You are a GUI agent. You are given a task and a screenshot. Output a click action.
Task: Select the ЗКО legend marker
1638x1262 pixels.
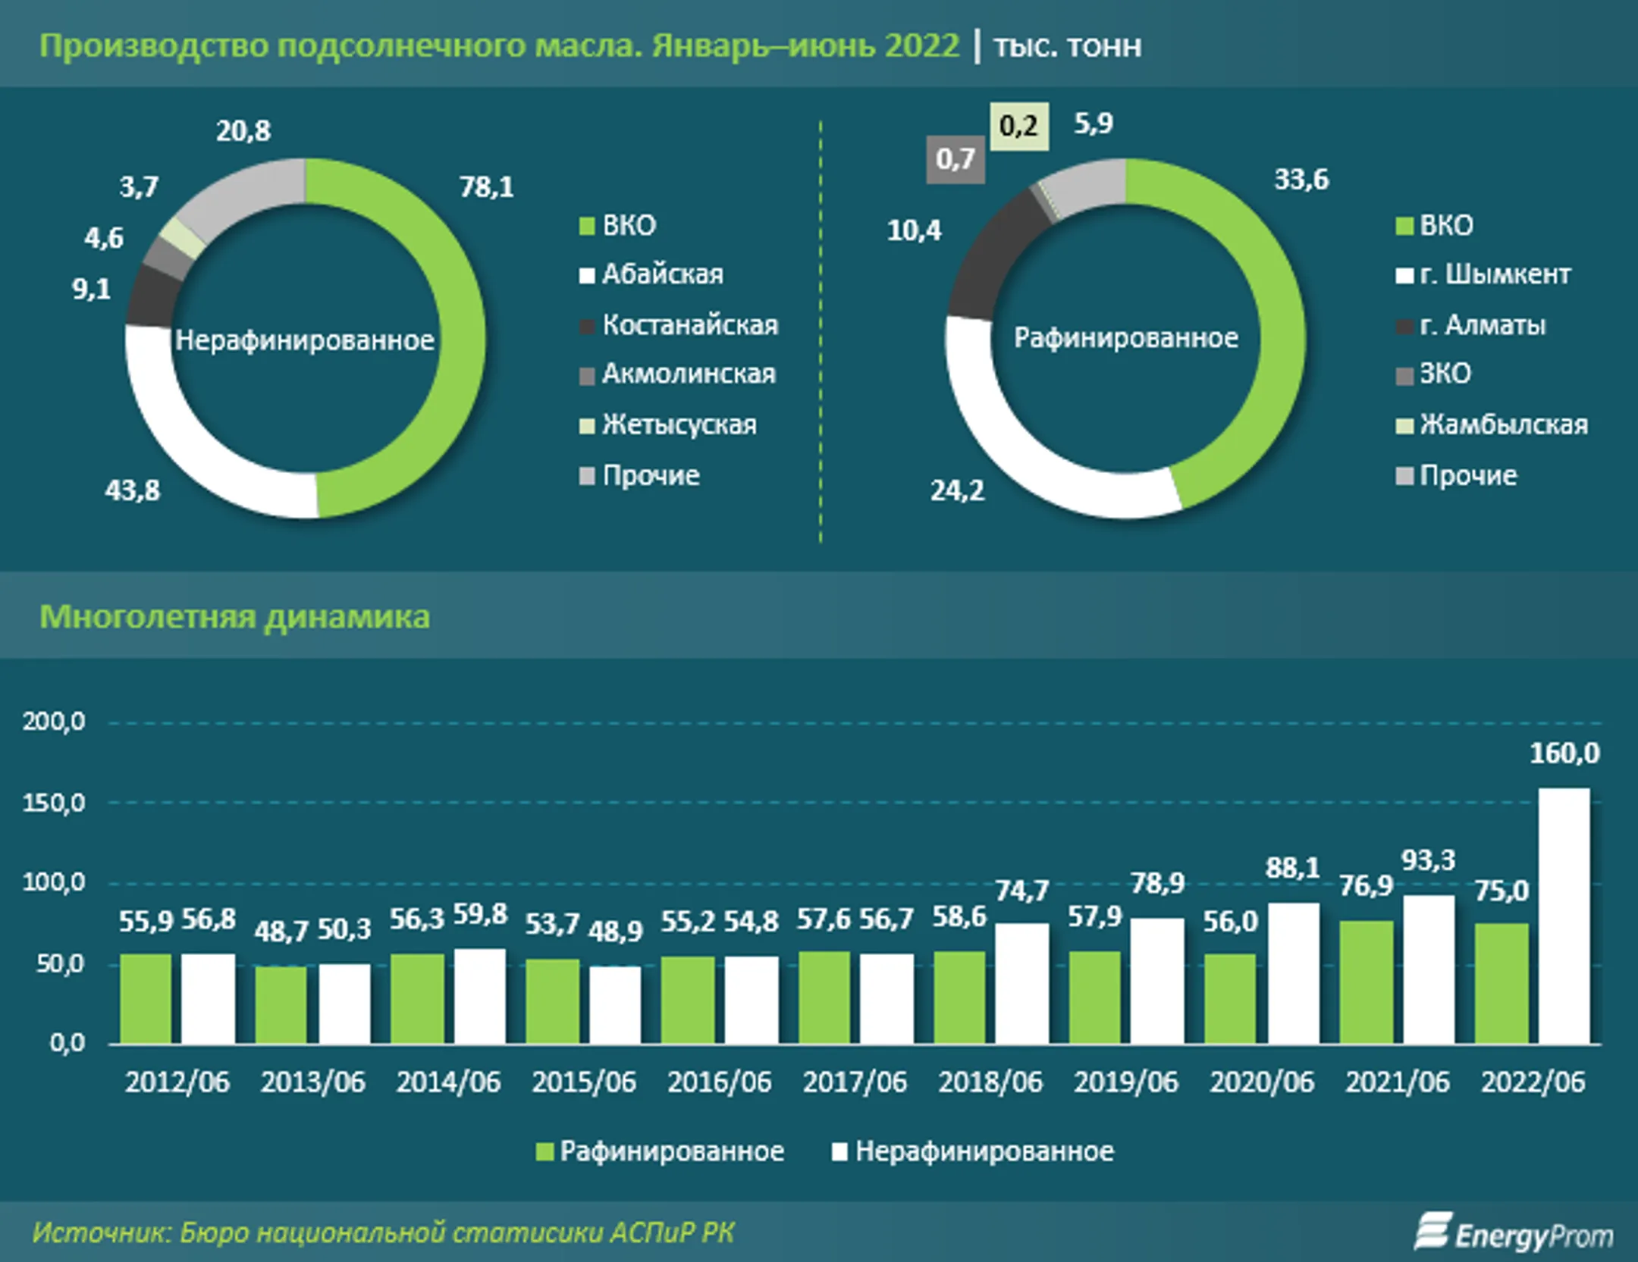pyautogui.click(x=1407, y=376)
